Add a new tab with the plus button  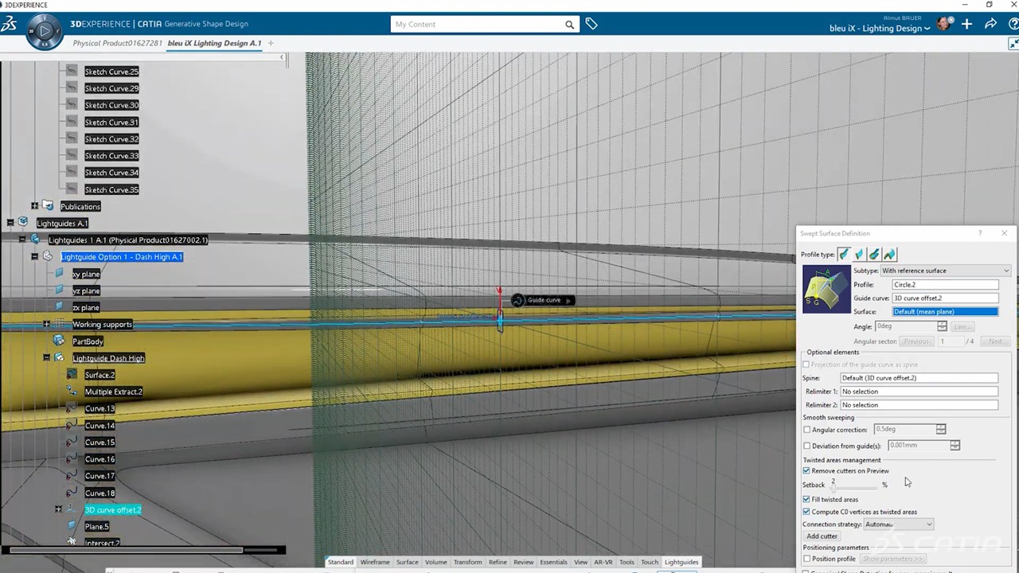point(271,43)
